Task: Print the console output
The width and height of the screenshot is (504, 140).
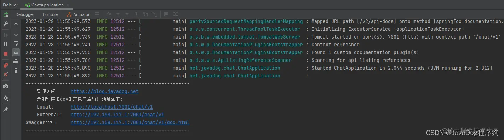Action: pyautogui.click(x=16, y=62)
